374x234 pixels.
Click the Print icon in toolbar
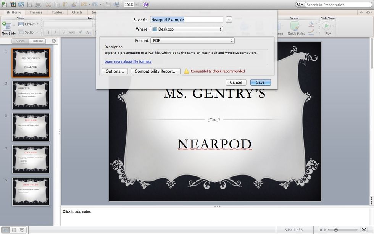[x=38, y=4]
